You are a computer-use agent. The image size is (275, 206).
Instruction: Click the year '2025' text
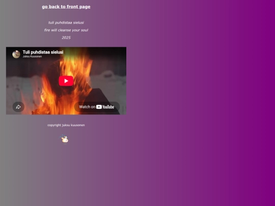pos(66,38)
